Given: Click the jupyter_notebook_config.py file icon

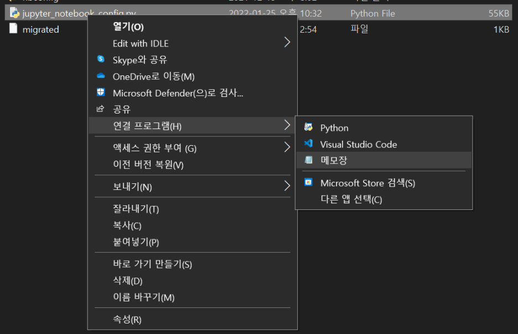Looking at the screenshot, I should click(14, 13).
